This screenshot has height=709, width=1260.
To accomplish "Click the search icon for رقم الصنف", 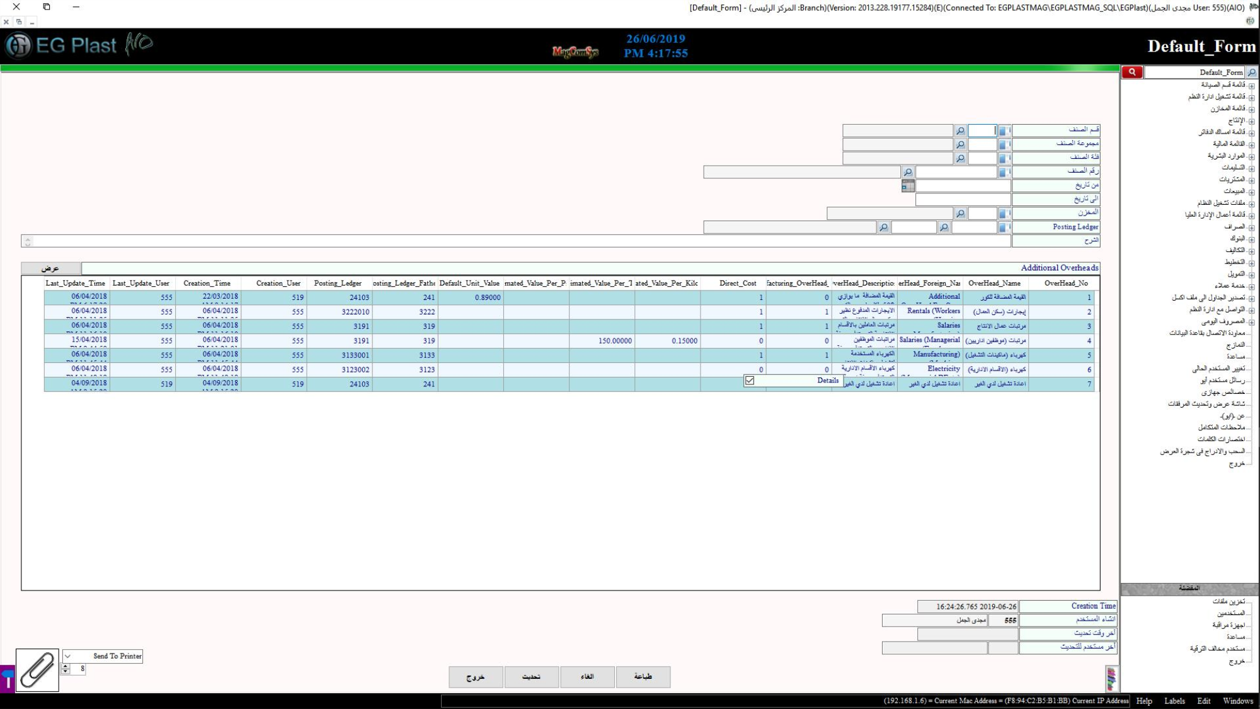I will [907, 172].
